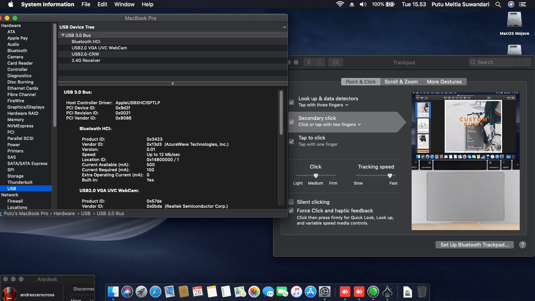This screenshot has width=535, height=301.
Task: Toggle the Secondary click checkbox
Action: point(291,122)
